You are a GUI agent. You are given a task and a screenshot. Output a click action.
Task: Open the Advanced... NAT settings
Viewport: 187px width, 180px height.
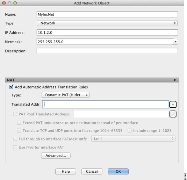point(56,156)
